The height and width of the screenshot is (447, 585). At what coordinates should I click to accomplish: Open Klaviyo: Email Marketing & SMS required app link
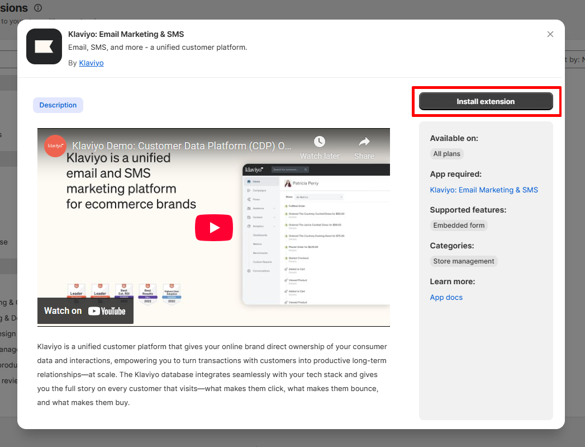point(484,190)
